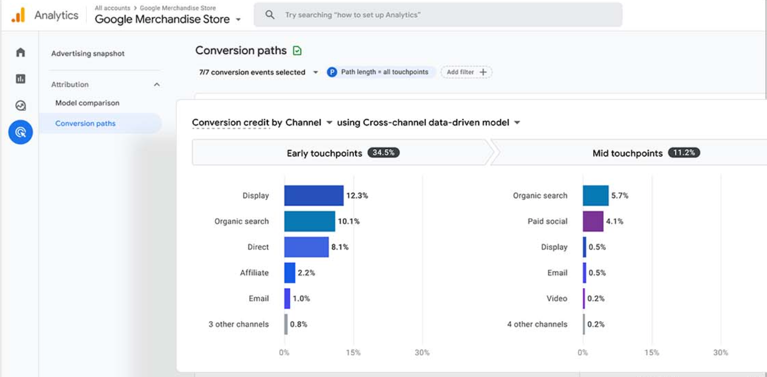Viewport: 767px width, 377px height.
Task: Click the Analytics product name text
Action: pyautogui.click(x=56, y=15)
